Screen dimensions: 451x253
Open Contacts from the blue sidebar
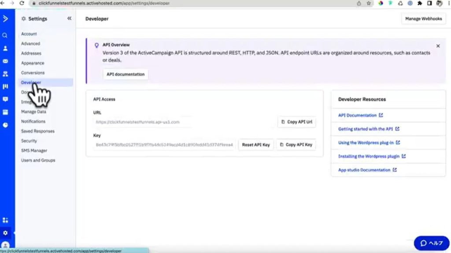coord(5,48)
